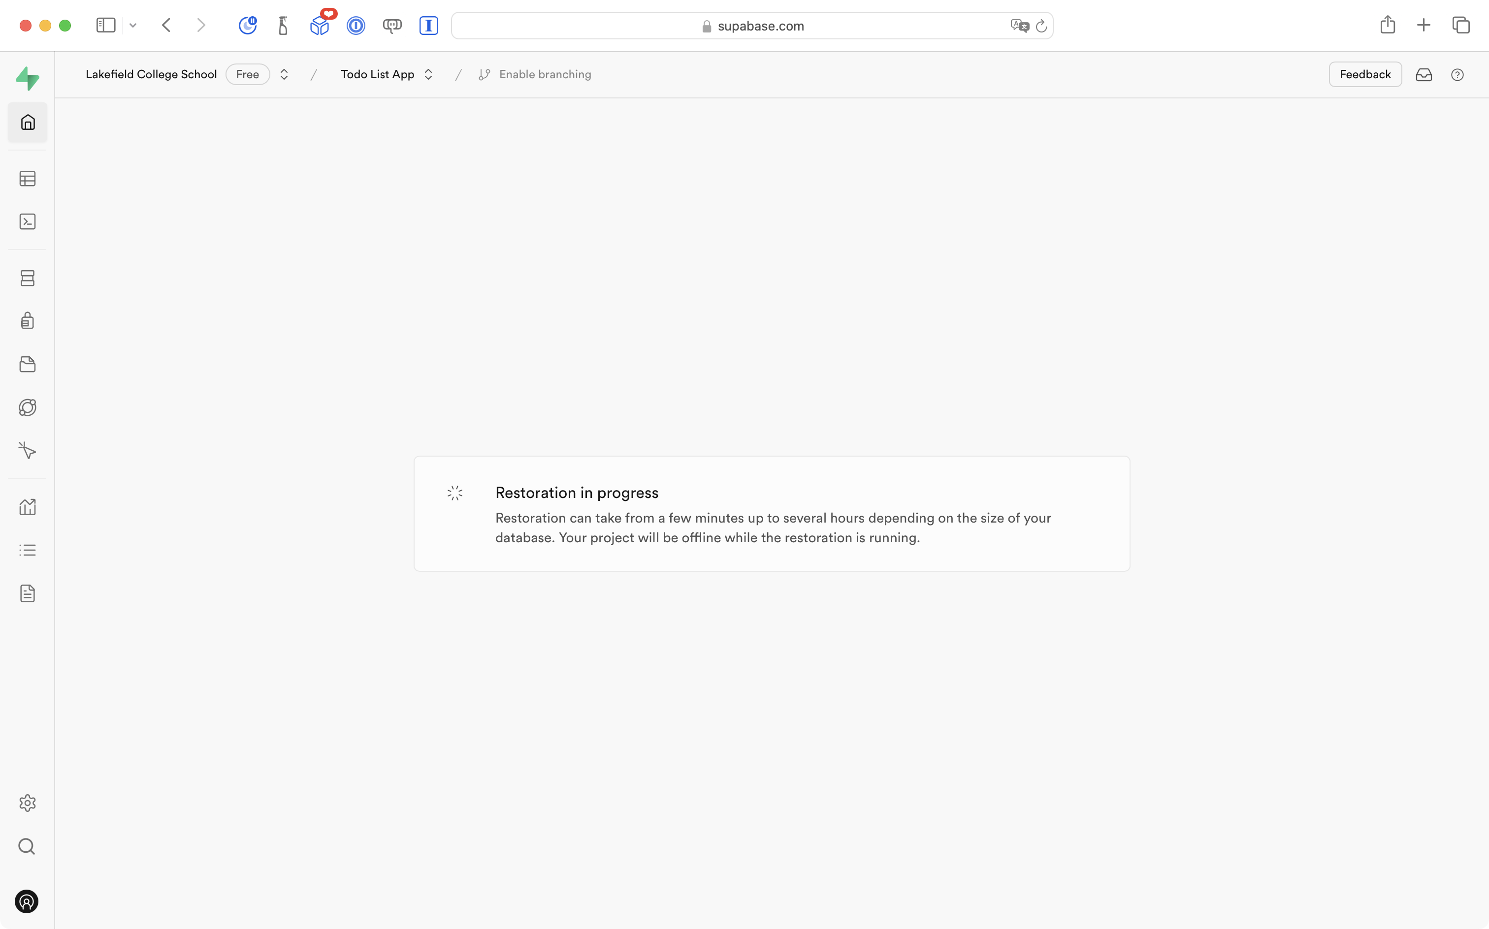The image size is (1489, 929).
Task: Open API Docs from the sidebar
Action: coord(27,593)
